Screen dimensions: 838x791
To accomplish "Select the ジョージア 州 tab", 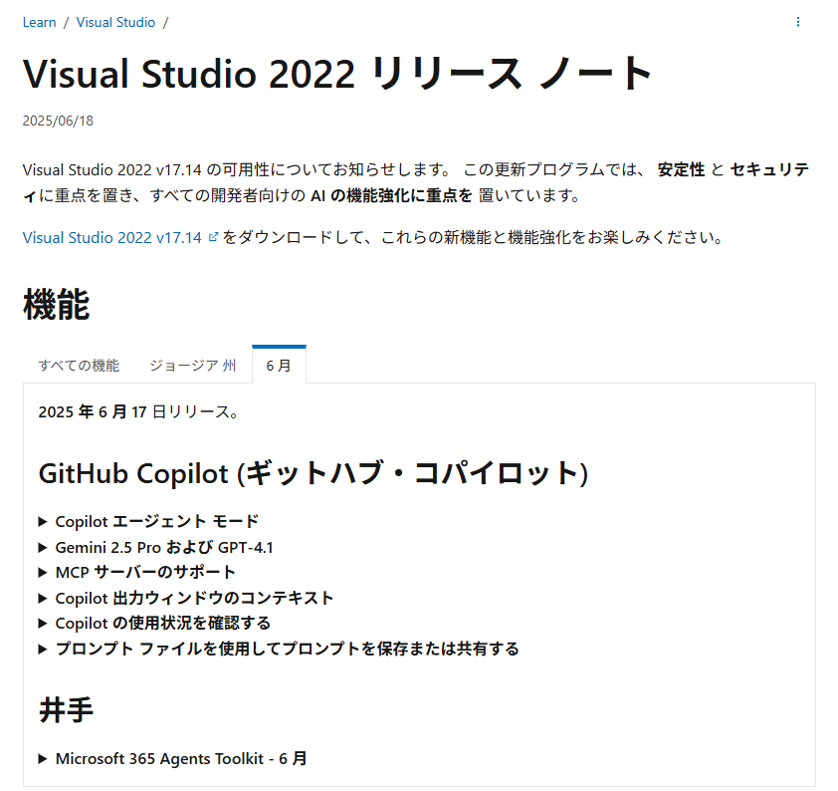I will coord(192,366).
